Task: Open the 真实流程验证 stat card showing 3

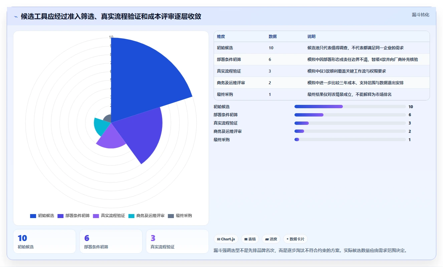Action: [x=178, y=241]
